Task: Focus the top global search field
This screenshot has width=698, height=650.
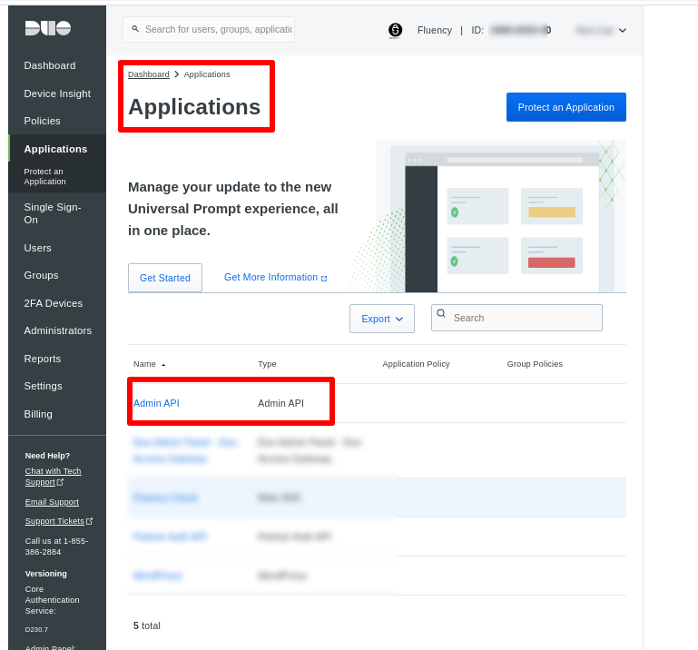Action: (209, 29)
